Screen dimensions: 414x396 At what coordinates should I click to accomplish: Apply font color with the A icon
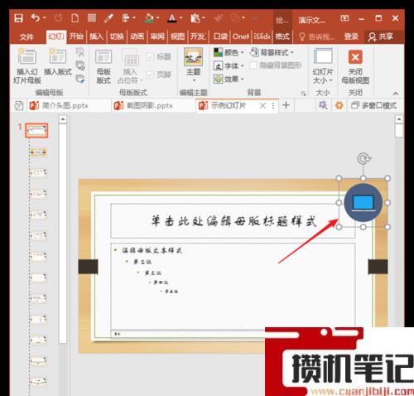click(172, 18)
